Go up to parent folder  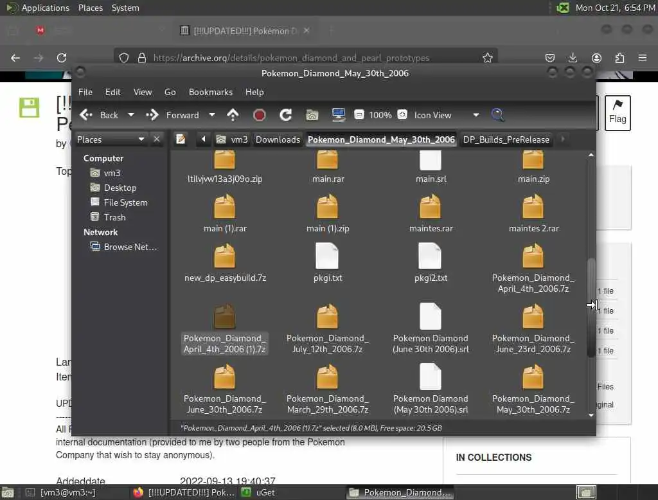(x=233, y=114)
